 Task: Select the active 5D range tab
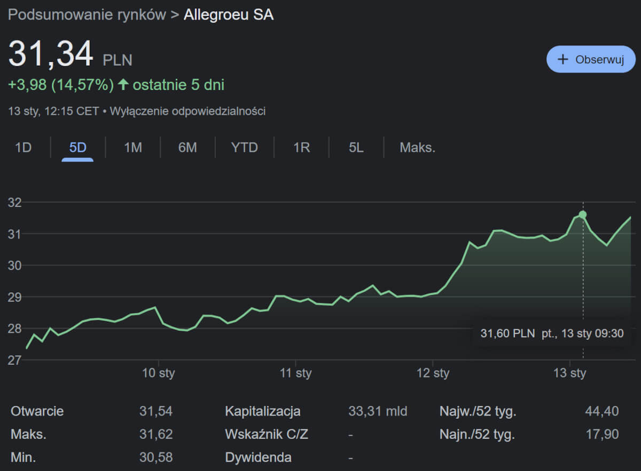[x=77, y=147]
